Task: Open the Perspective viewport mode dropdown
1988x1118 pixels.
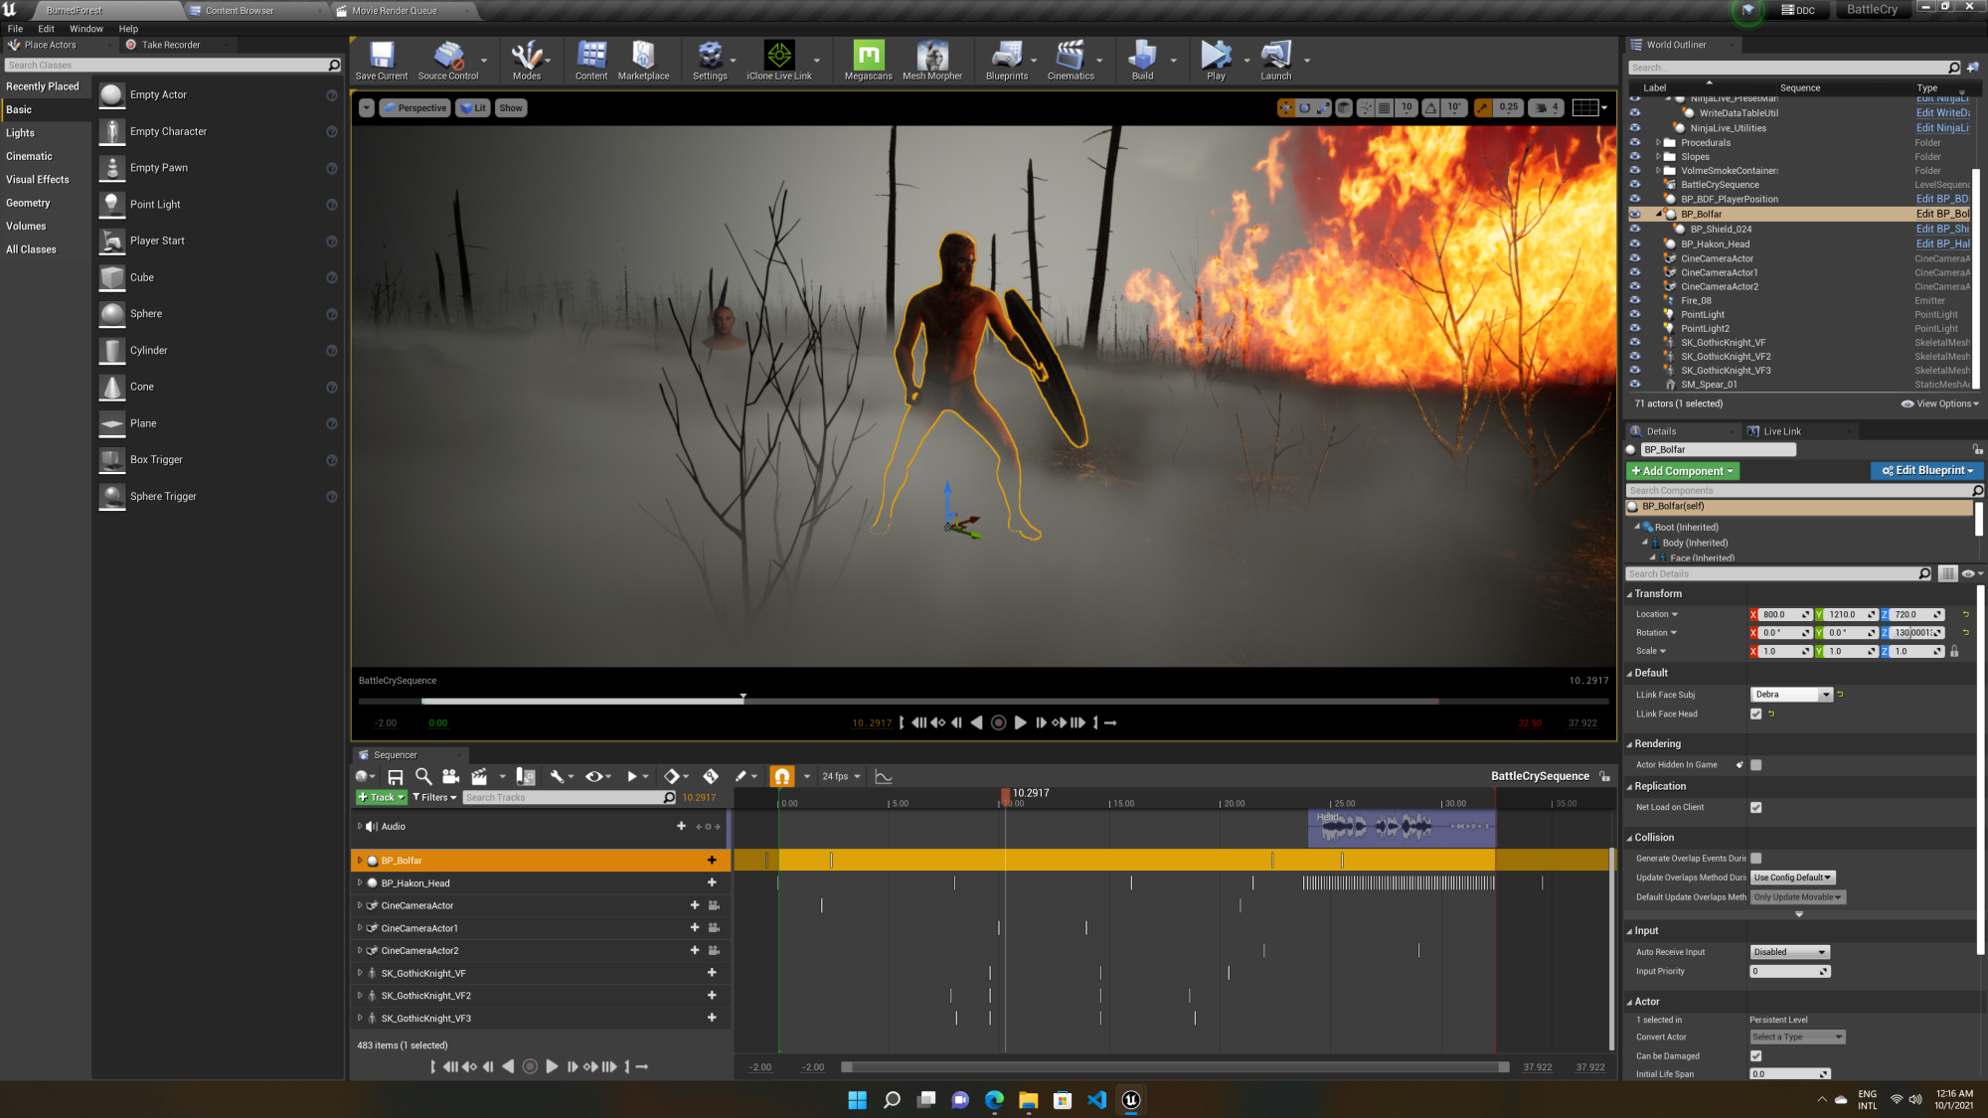Action: point(415,107)
